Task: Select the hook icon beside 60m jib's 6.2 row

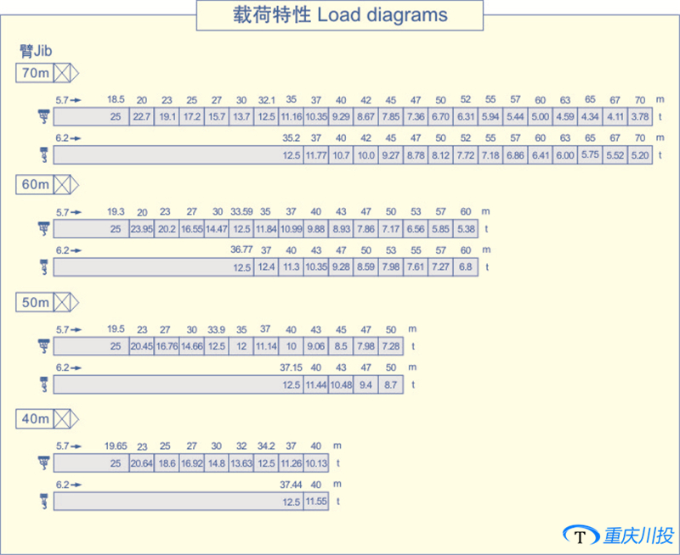Action: [x=41, y=267]
